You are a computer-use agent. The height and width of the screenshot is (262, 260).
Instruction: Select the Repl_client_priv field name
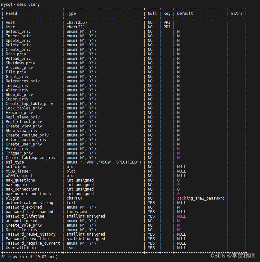click(24, 122)
